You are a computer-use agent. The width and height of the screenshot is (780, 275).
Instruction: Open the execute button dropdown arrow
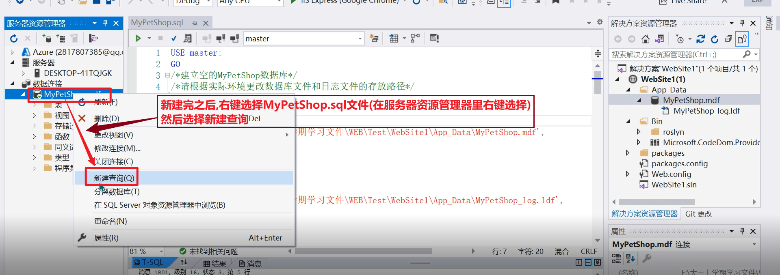pos(149,39)
